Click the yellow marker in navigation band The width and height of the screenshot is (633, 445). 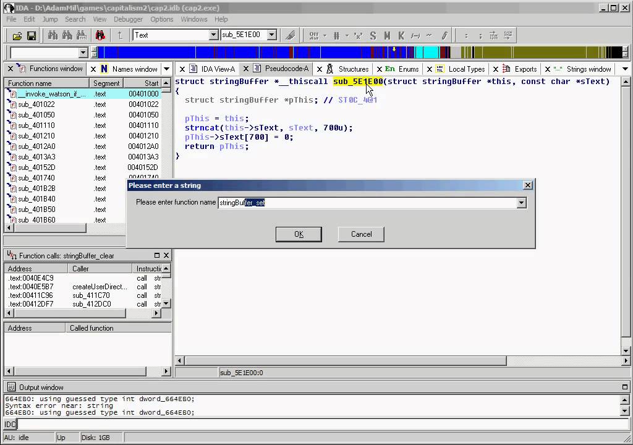point(394,49)
